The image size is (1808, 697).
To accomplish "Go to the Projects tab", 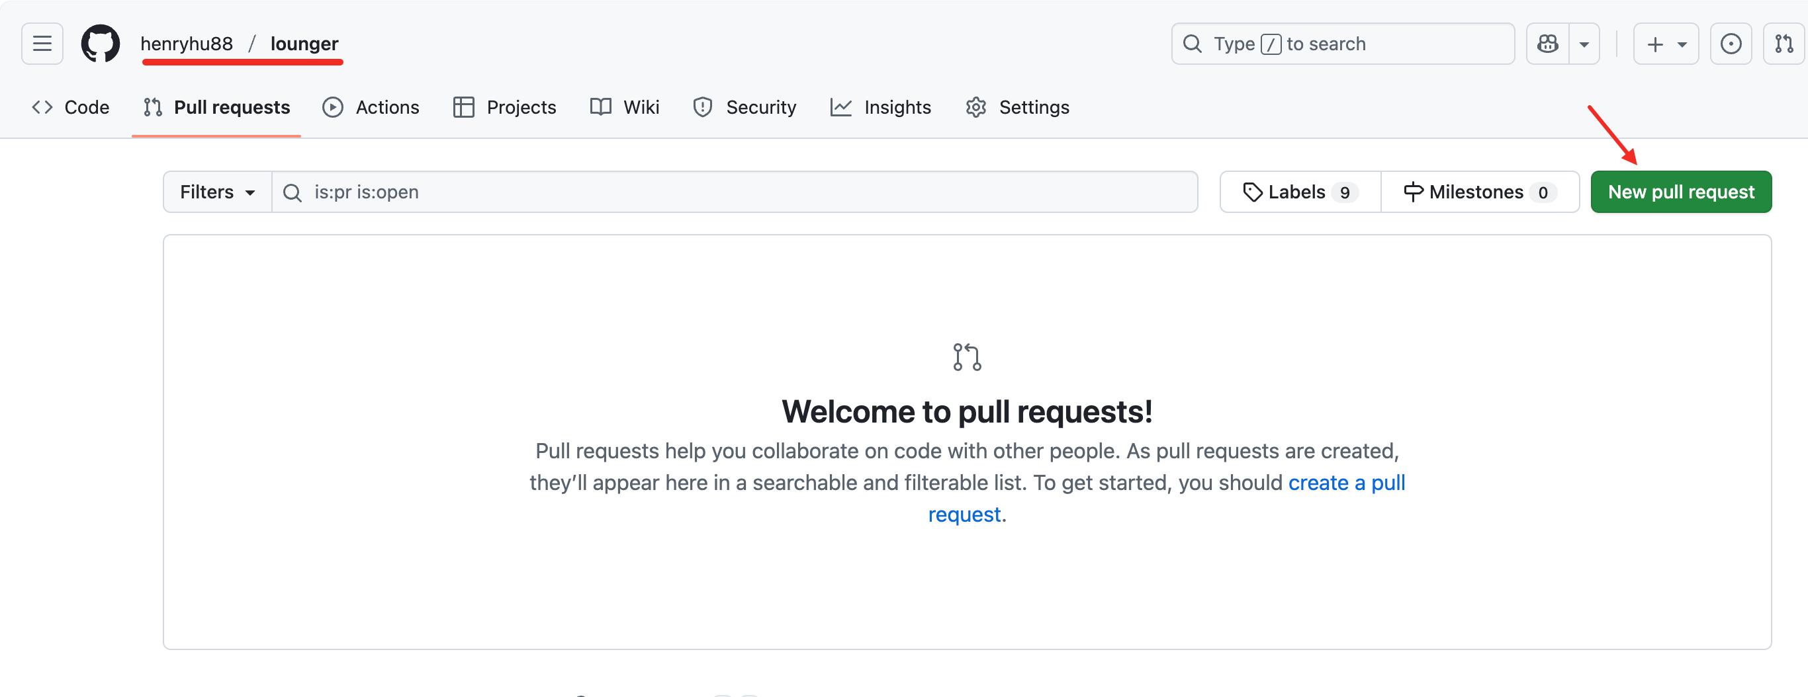I will tap(505, 107).
